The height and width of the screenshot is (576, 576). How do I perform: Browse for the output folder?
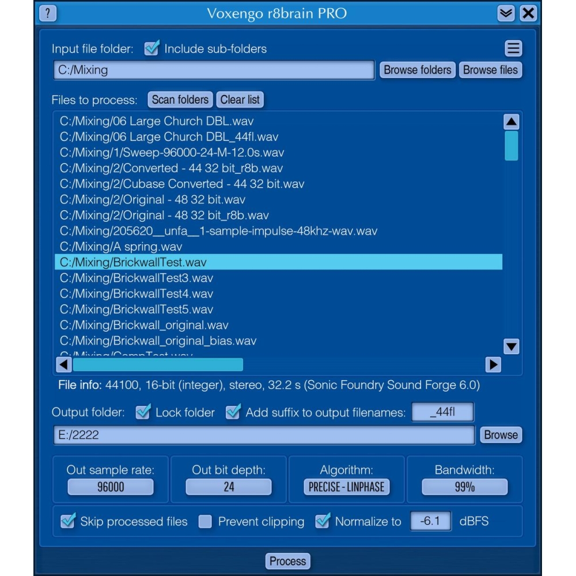(501, 435)
